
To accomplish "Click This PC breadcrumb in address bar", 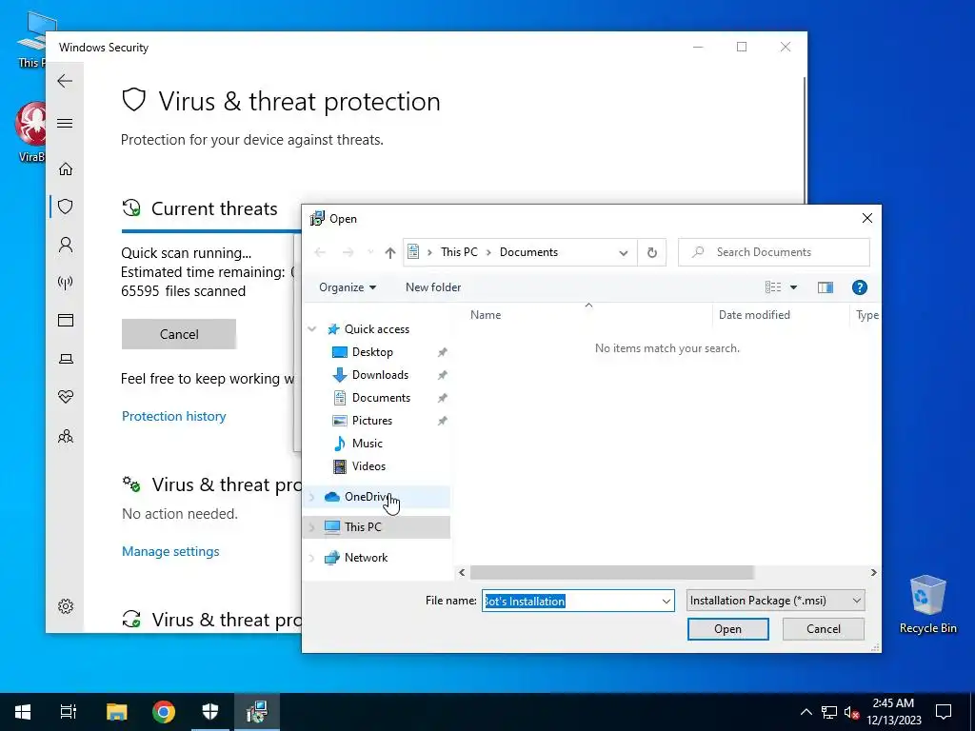I will tap(459, 252).
